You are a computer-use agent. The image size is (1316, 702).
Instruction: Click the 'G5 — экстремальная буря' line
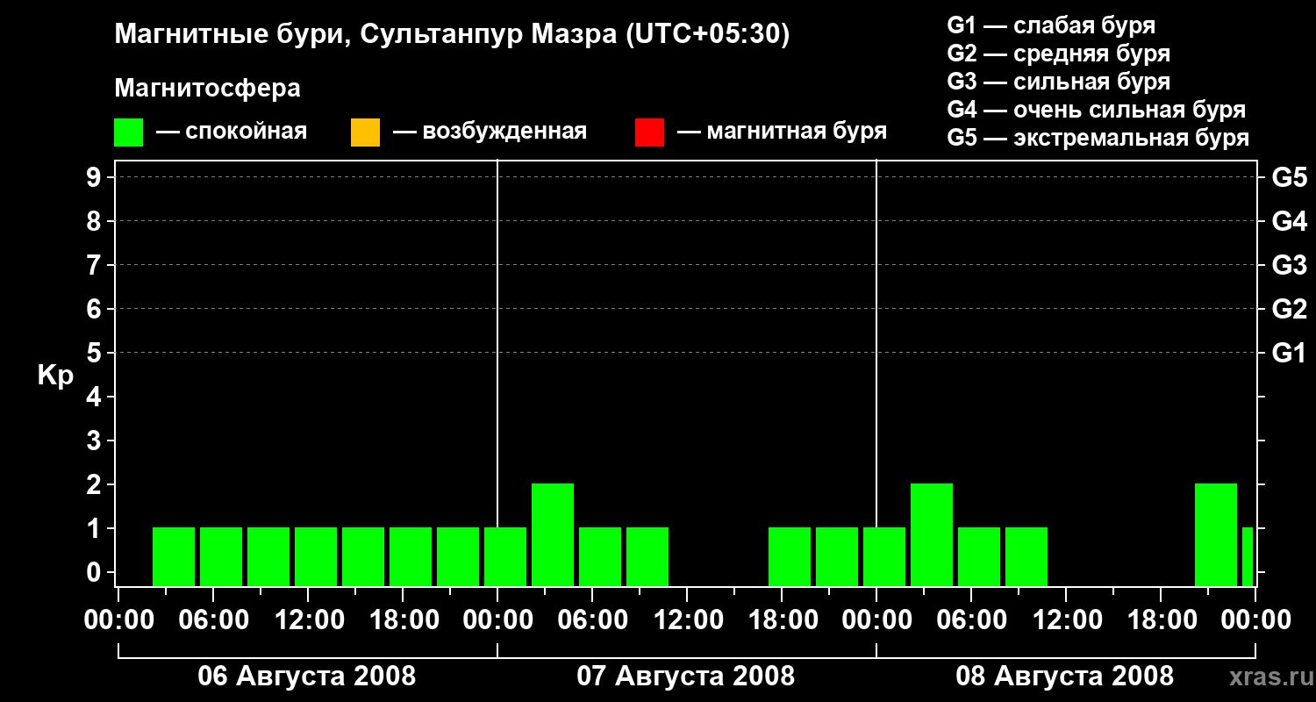pyautogui.click(x=1098, y=138)
